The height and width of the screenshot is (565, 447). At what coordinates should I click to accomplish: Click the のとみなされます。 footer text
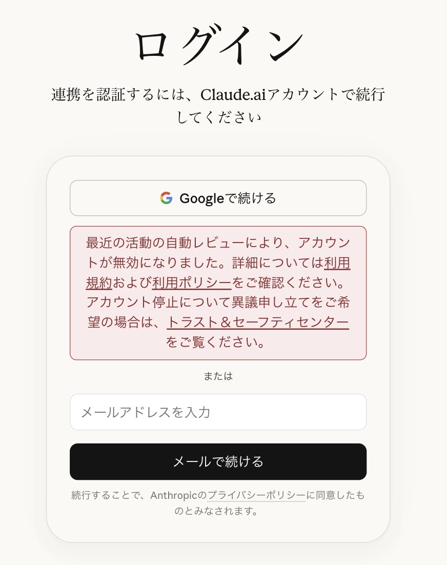pos(216,511)
